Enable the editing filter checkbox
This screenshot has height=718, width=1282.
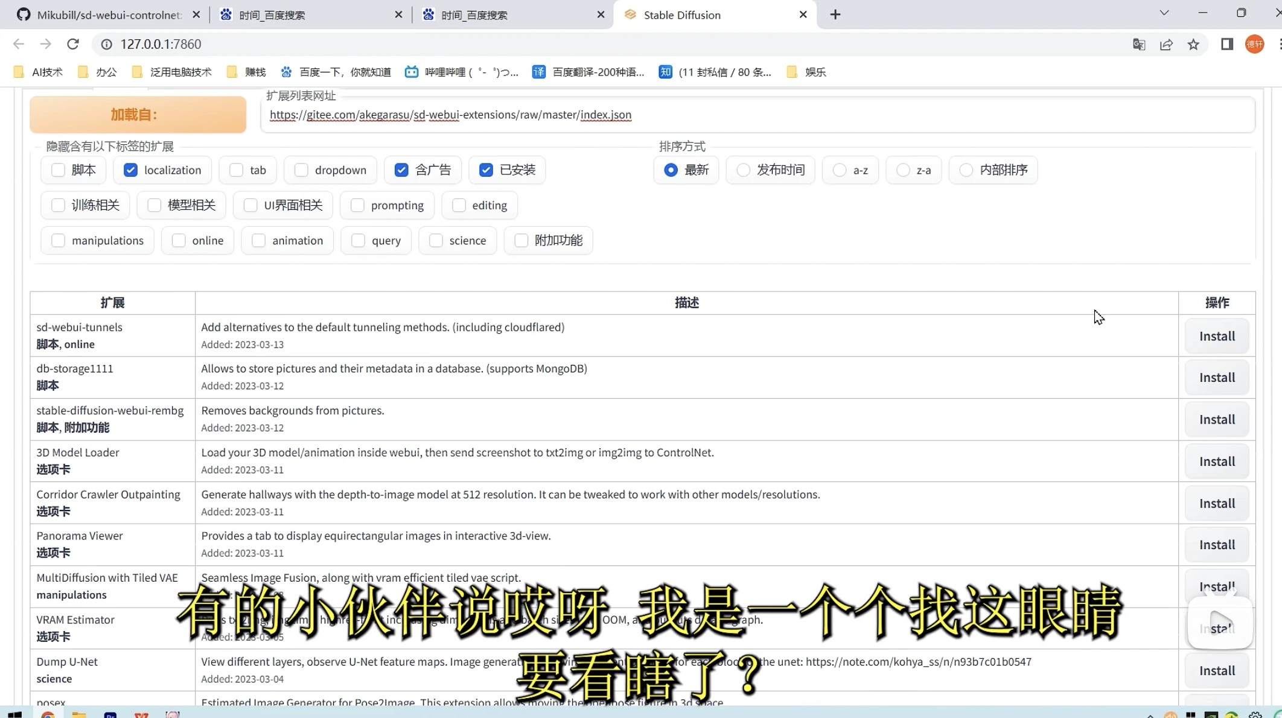pos(459,205)
